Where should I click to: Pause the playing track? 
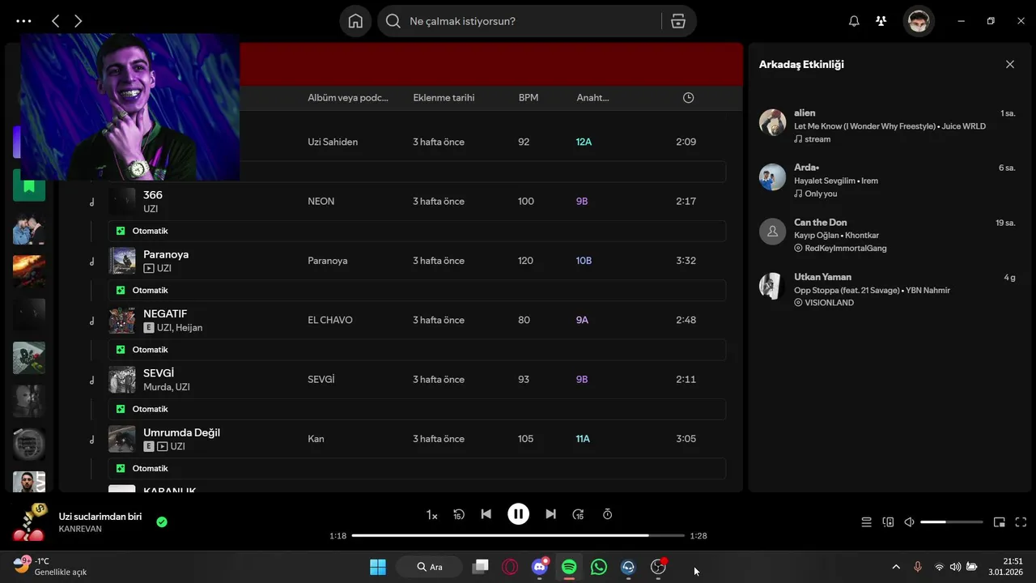click(518, 514)
